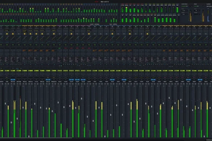The width and height of the screenshot is (212, 141).
Task: Select the FR 01 channel name
Action: pyautogui.click(x=95, y=82)
